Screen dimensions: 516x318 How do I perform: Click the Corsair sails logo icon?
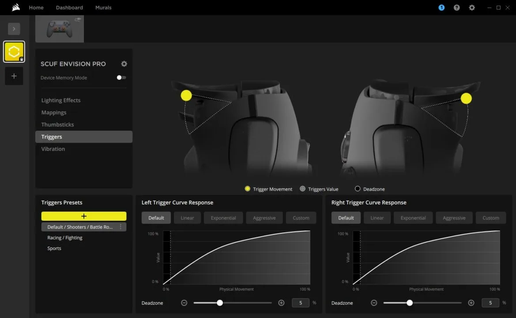click(x=16, y=8)
